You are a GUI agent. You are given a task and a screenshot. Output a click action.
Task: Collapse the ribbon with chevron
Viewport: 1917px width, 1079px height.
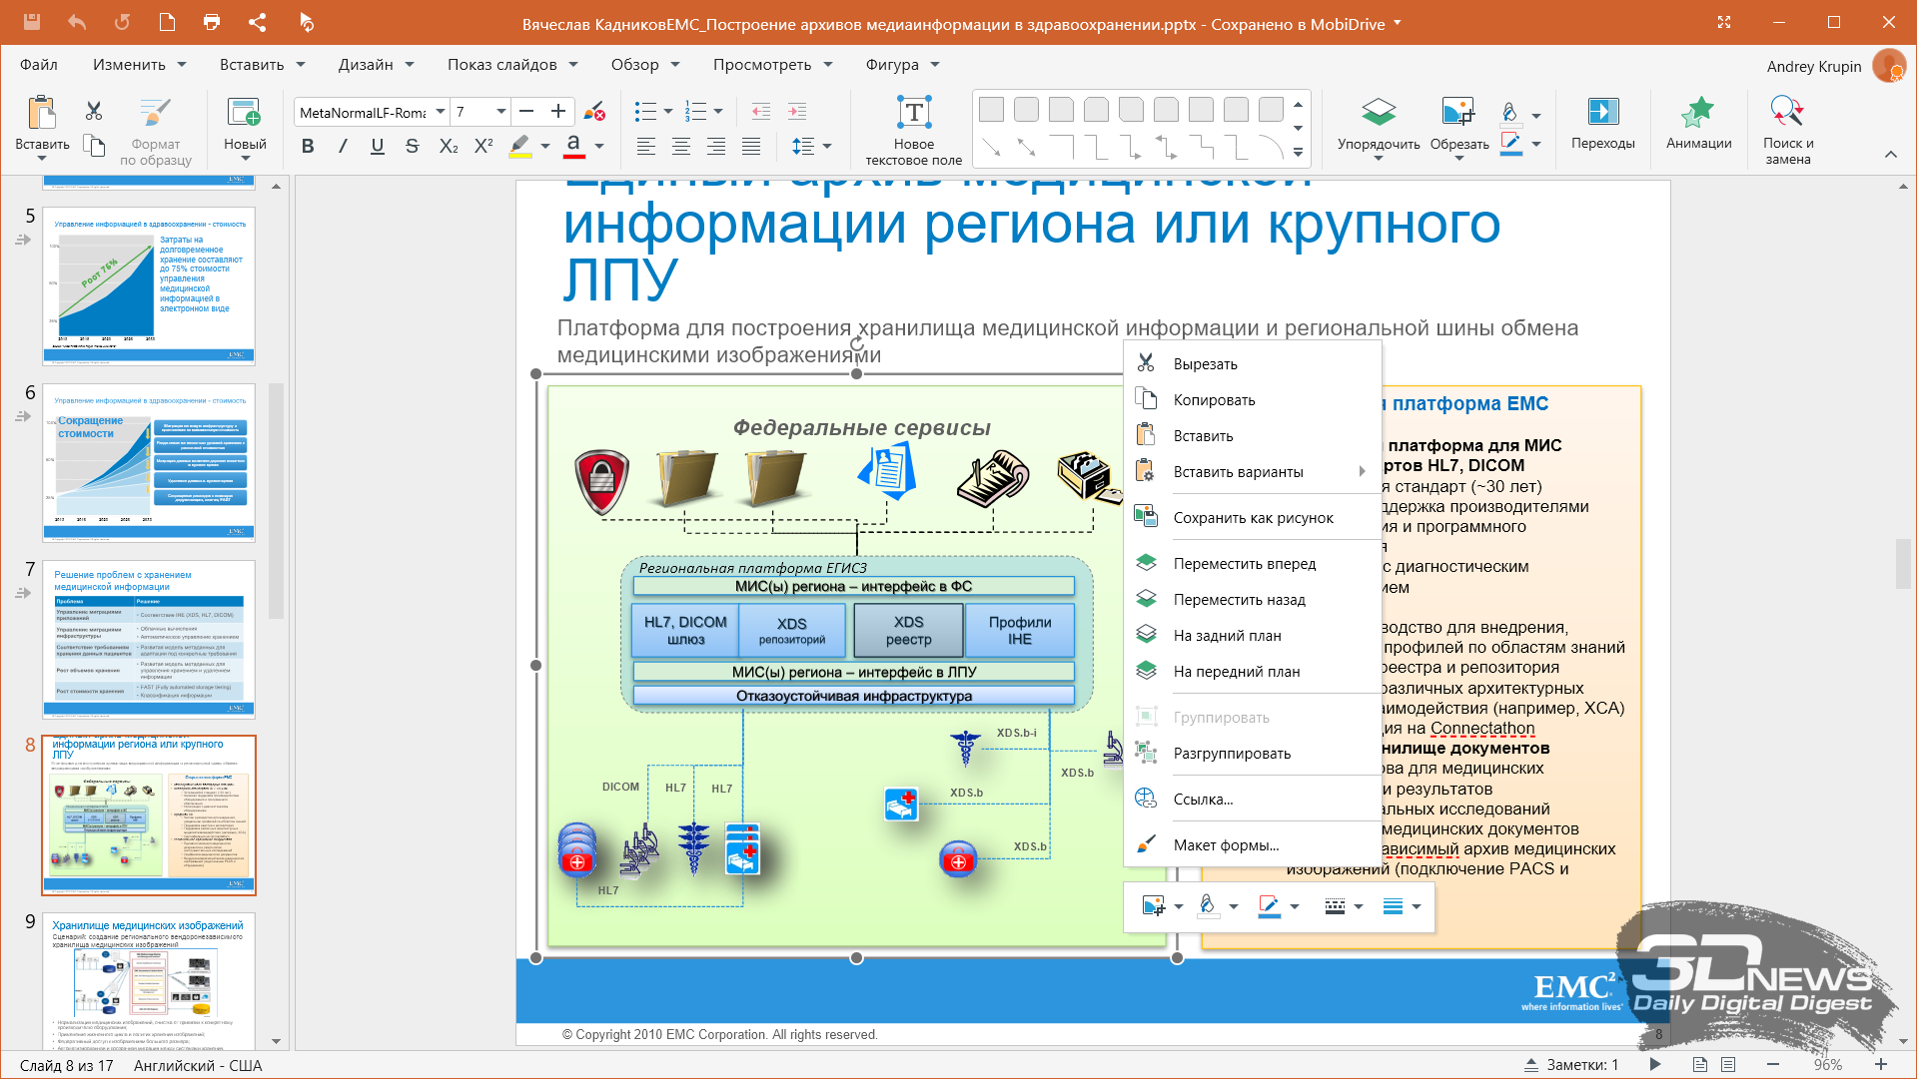(x=1890, y=154)
